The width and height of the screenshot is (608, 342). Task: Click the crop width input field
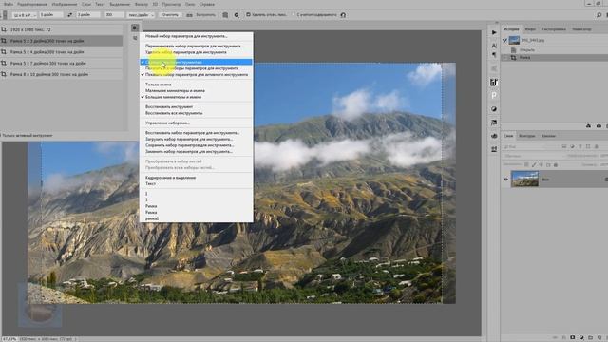pos(51,15)
